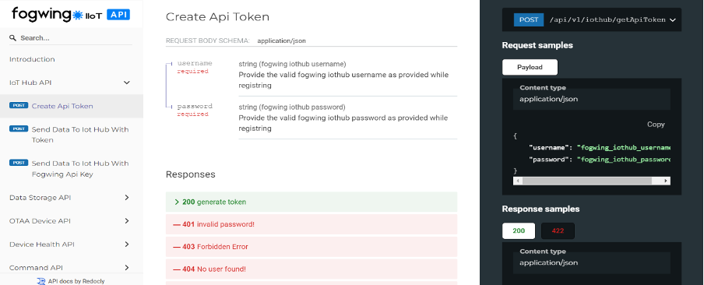704x285 pixels.
Task: Copy the request sample JSON
Action: tap(656, 125)
